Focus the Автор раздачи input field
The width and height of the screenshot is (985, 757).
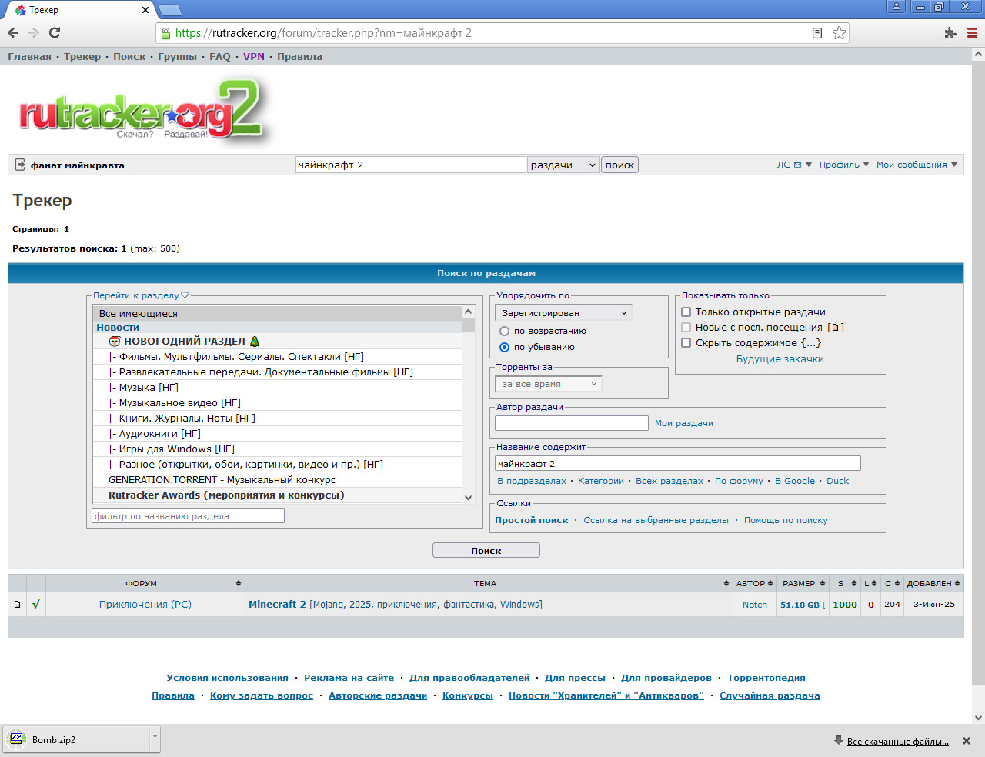click(572, 423)
